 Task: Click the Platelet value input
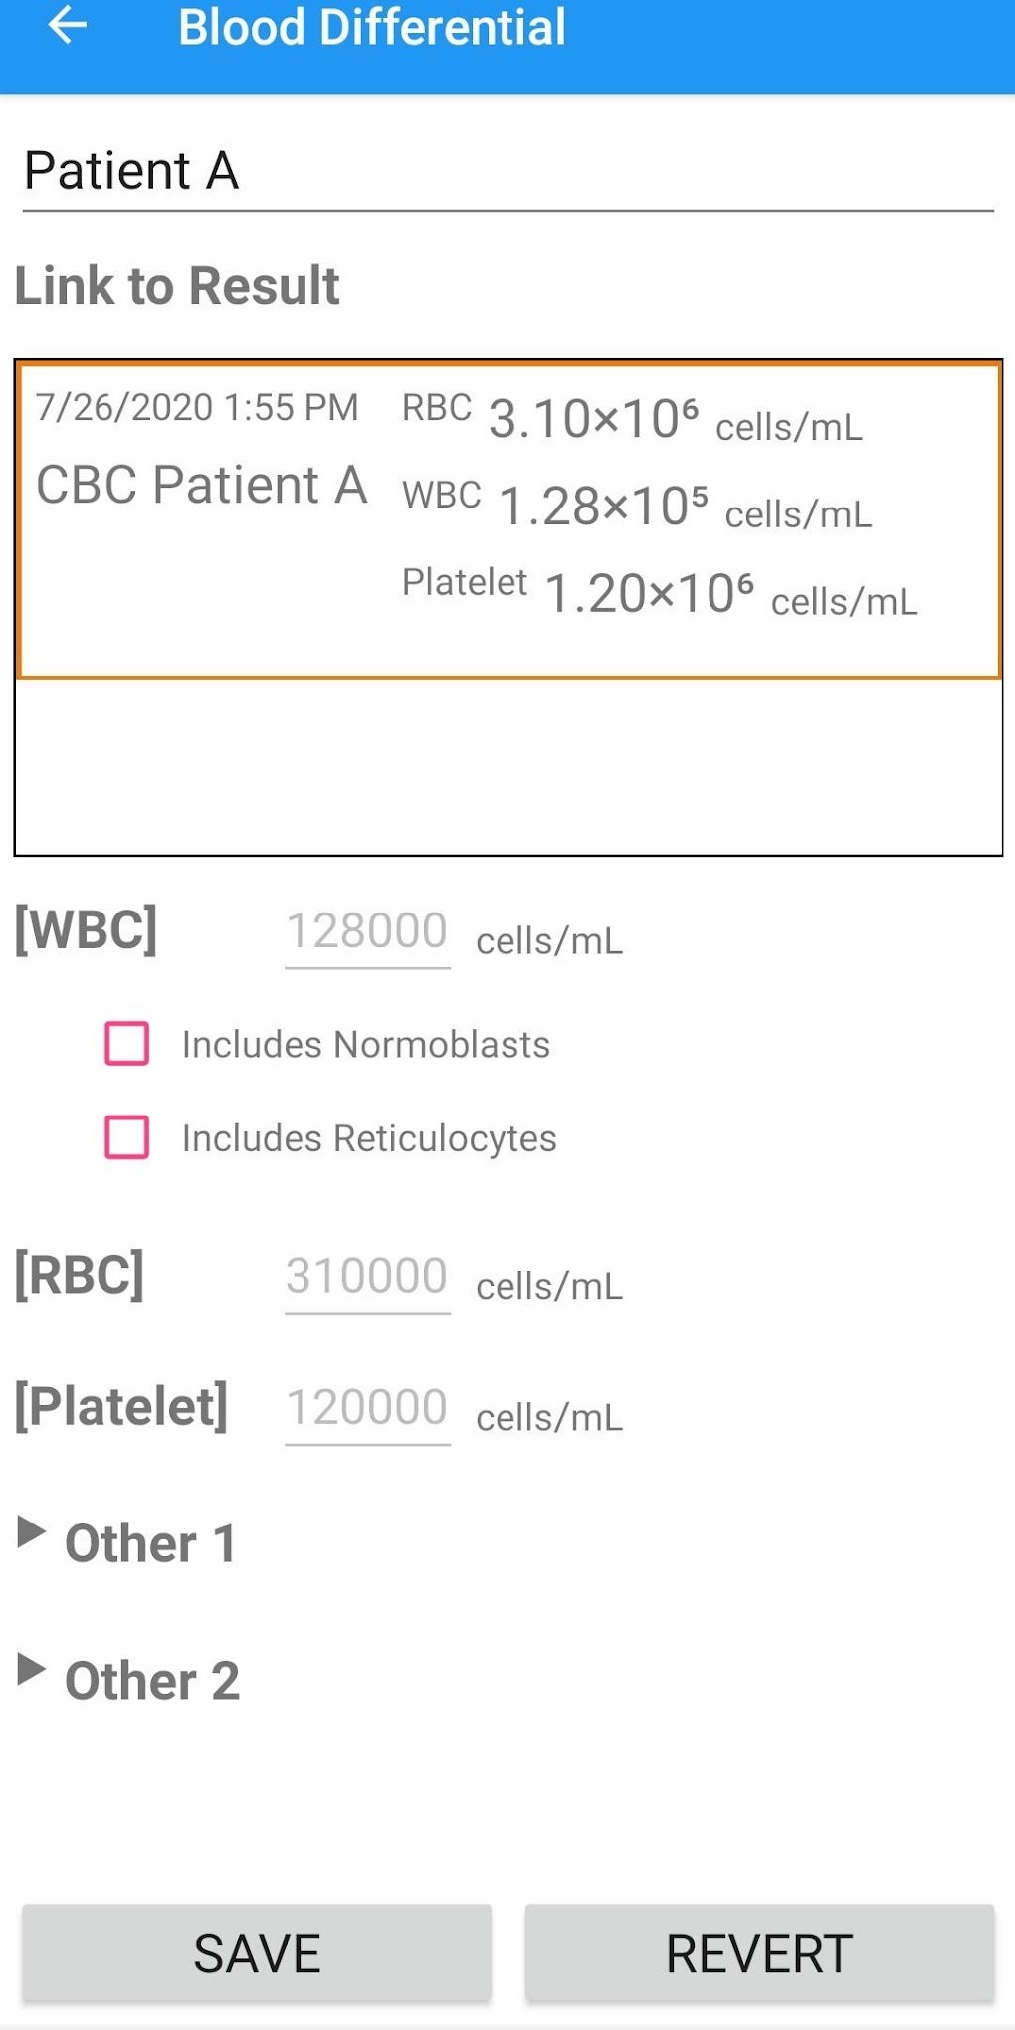(x=367, y=1408)
